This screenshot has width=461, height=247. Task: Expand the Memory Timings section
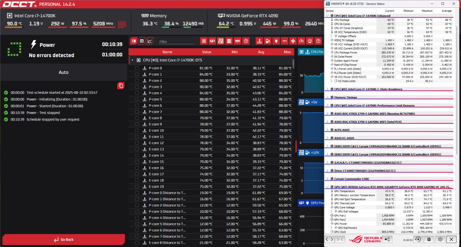(327, 97)
